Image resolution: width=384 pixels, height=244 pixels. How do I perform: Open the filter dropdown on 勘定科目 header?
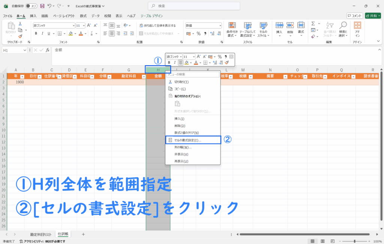pyautogui.click(x=144, y=76)
